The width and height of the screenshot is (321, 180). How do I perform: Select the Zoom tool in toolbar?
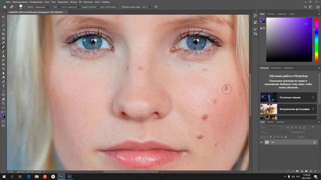(x=4, y=103)
